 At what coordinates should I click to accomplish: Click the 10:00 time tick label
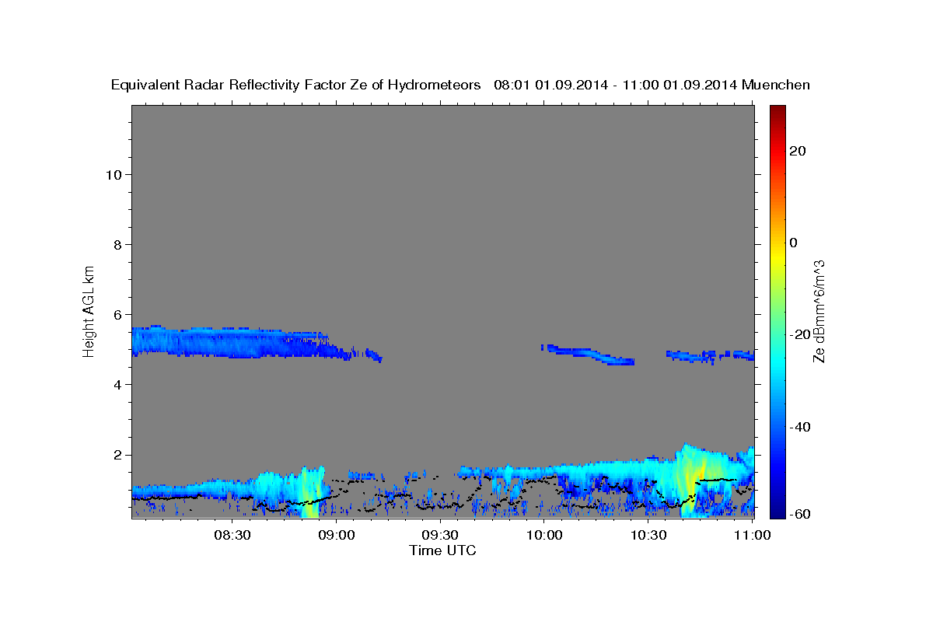click(x=544, y=536)
